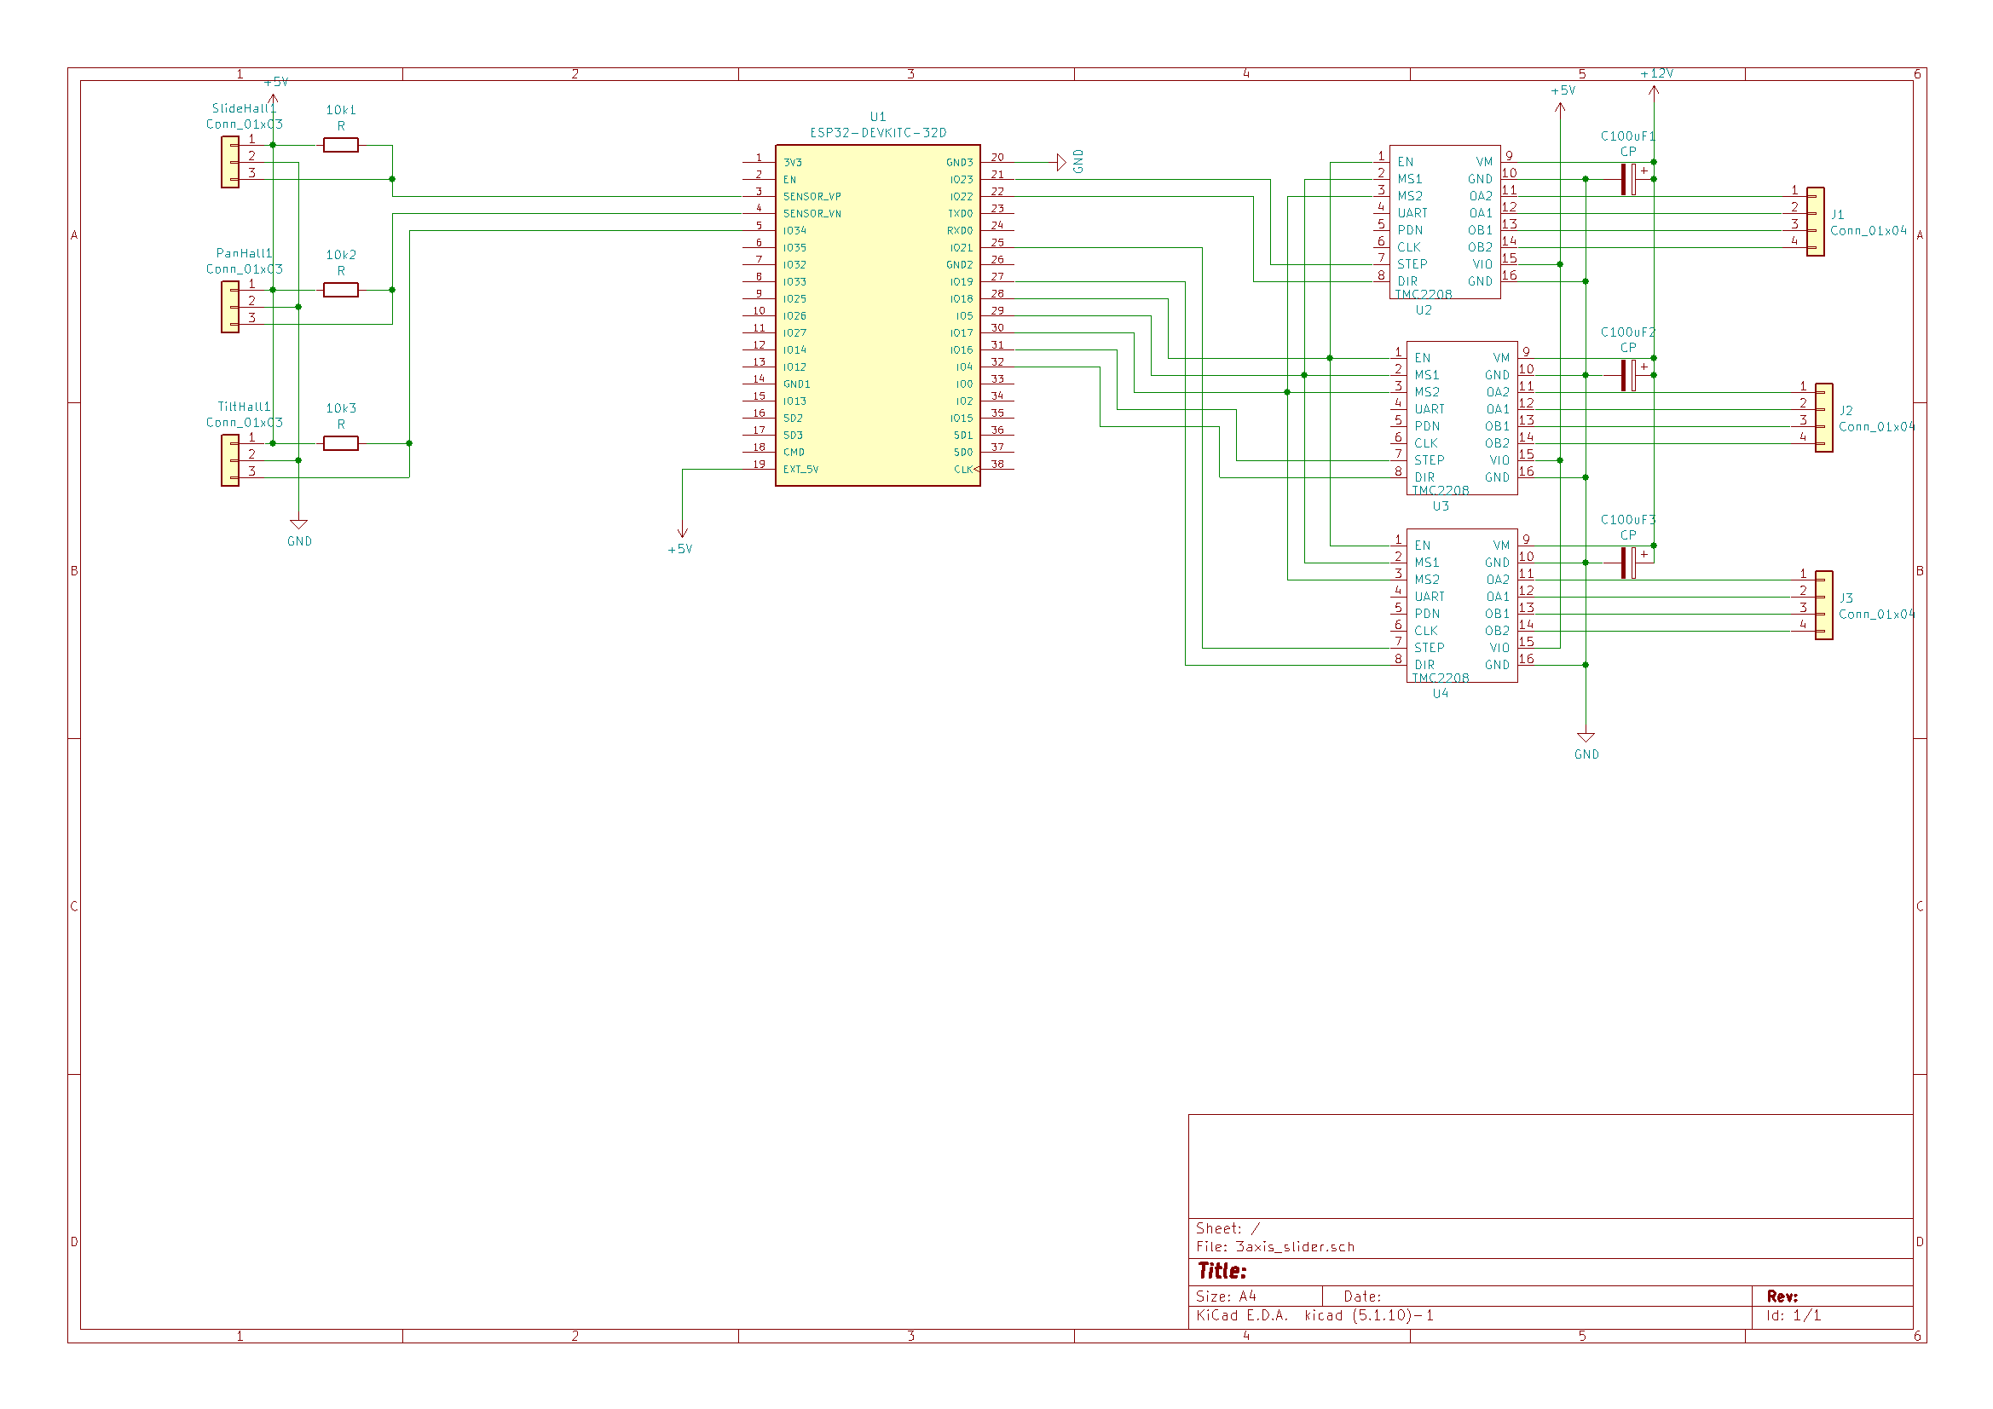Select the 10k3 resistor symbol

point(340,443)
